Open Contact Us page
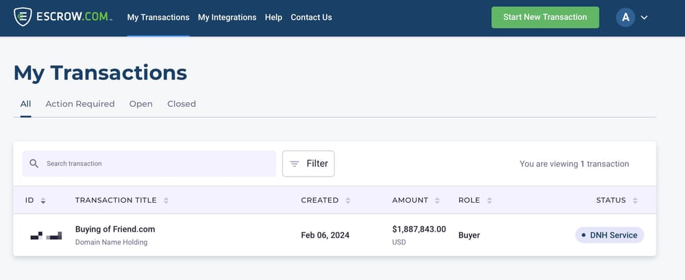The height and width of the screenshot is (280, 685). [x=311, y=17]
